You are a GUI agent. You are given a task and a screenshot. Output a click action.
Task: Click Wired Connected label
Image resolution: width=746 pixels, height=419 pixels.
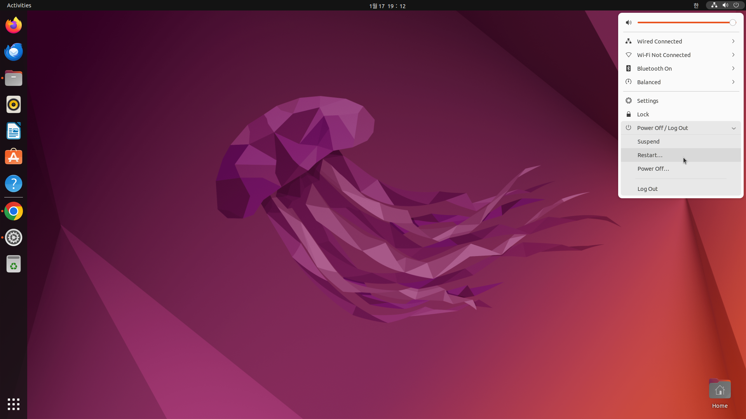coord(659,42)
